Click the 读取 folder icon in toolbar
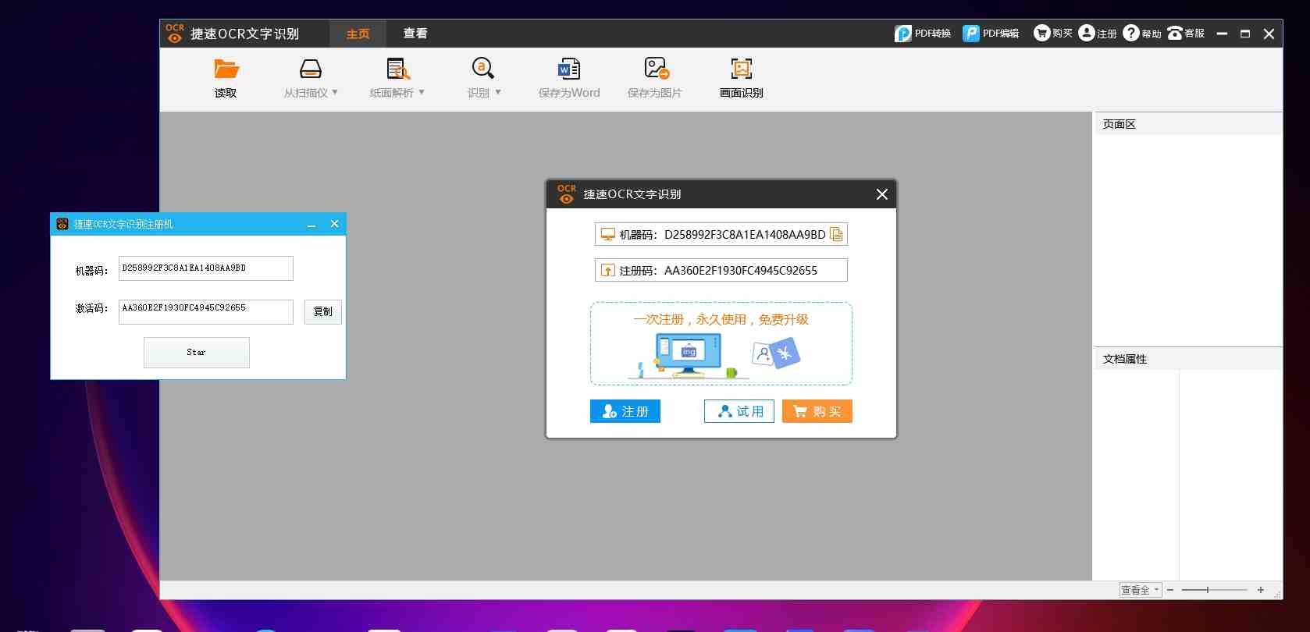Image resolution: width=1310 pixels, height=632 pixels. (x=226, y=69)
